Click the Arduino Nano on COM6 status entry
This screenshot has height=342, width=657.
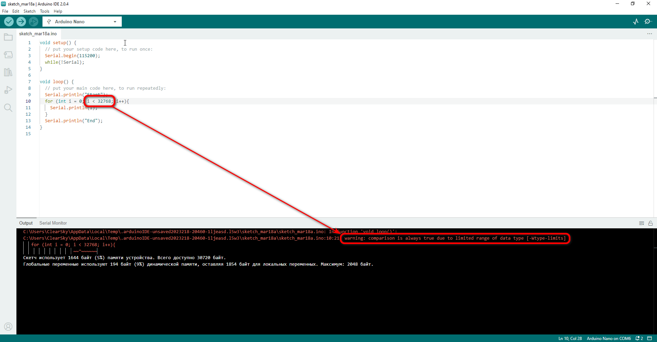point(609,338)
